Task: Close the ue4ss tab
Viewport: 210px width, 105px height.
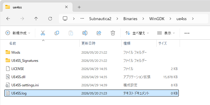Action: [66, 7]
